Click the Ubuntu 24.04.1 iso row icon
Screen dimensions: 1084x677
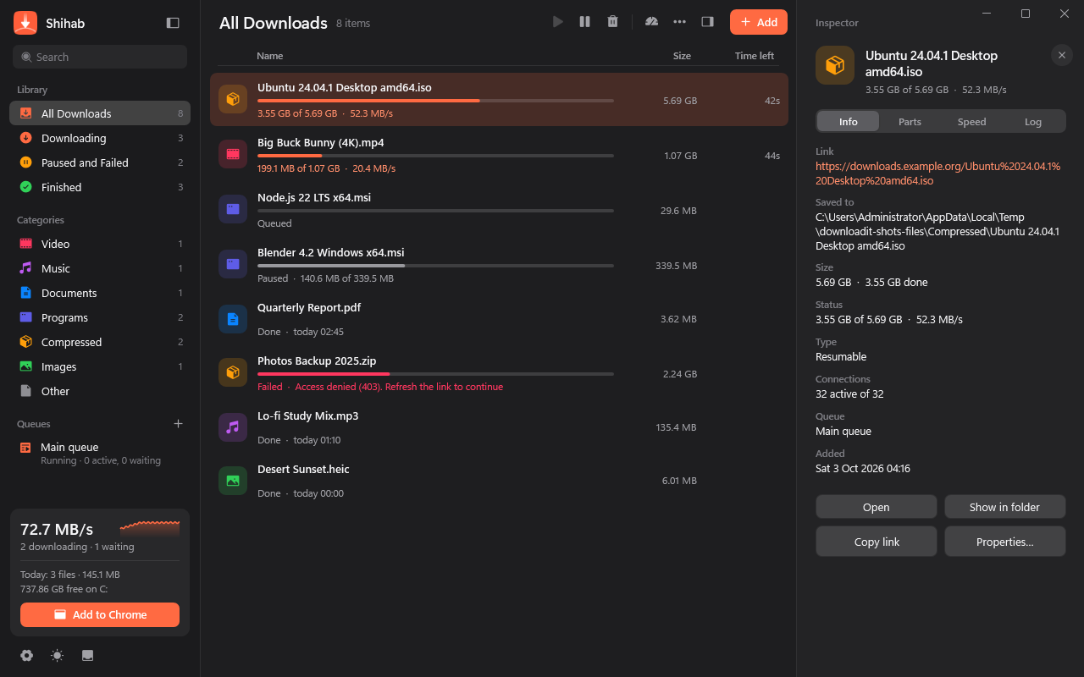(x=233, y=99)
